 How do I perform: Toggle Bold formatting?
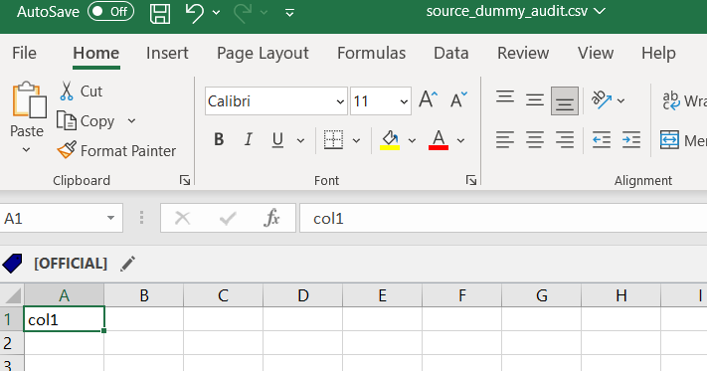coord(219,139)
